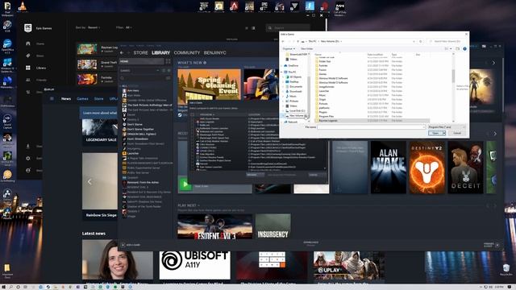Expand Play Next section in Steam

click(x=199, y=205)
